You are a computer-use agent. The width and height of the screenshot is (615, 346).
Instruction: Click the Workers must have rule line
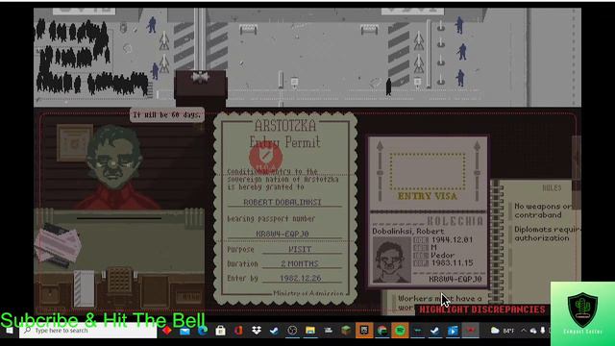pyautogui.click(x=440, y=299)
